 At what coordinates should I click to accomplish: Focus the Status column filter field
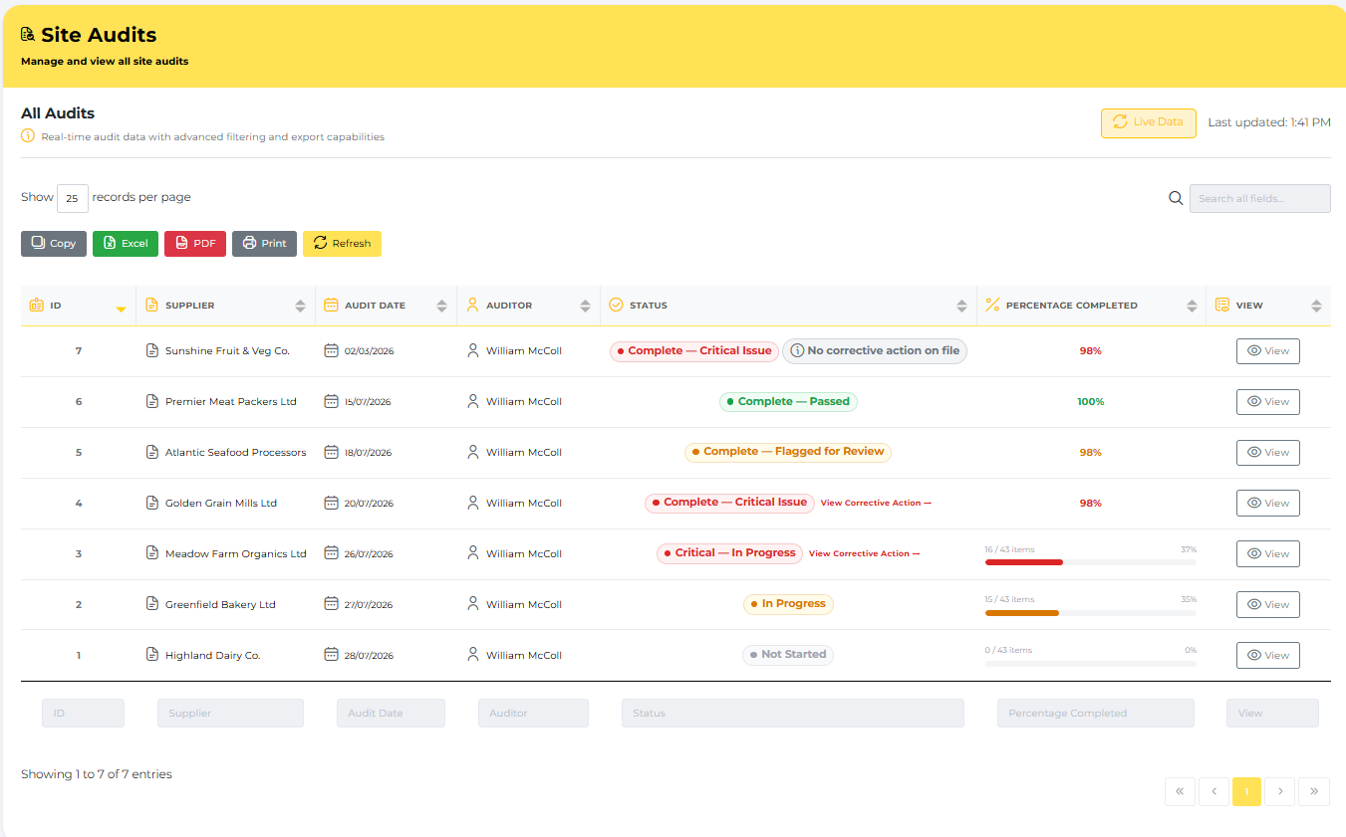793,713
